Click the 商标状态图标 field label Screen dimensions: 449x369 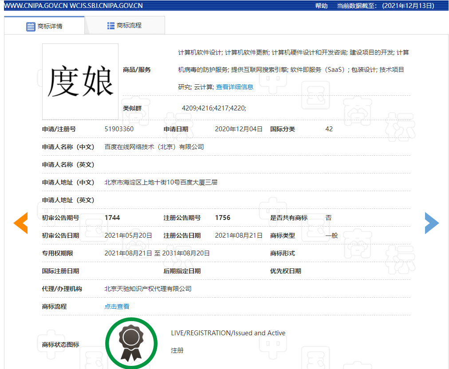(x=60, y=345)
